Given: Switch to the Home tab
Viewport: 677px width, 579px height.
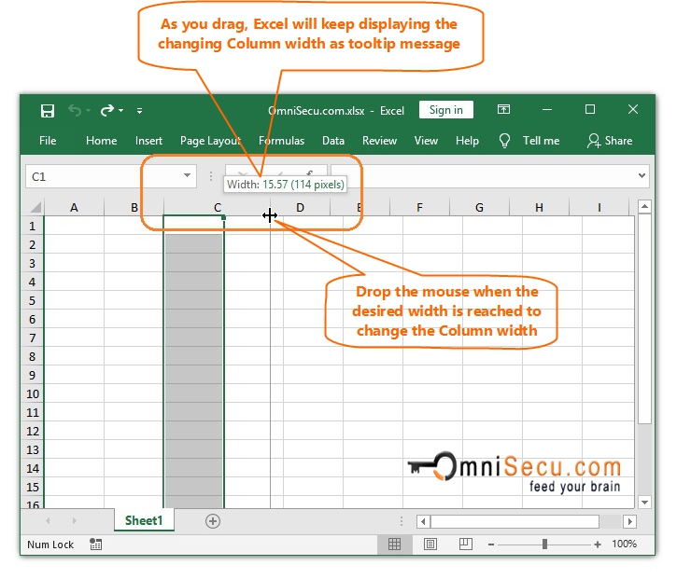Looking at the screenshot, I should pyautogui.click(x=102, y=141).
